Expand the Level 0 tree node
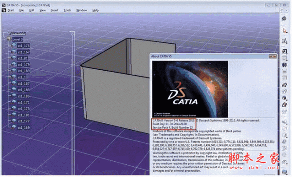Viewport: 292px width, 177px height. [x=18, y=39]
